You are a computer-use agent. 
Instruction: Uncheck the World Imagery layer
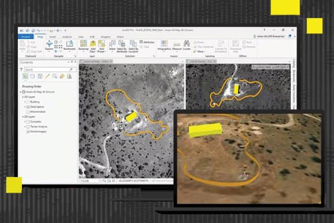click(x=28, y=132)
